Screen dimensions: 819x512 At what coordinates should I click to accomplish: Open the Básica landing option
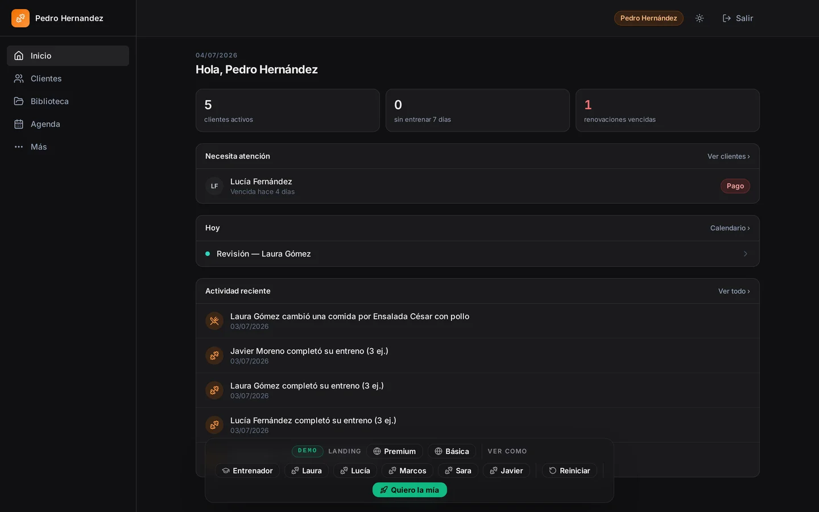pos(452,451)
